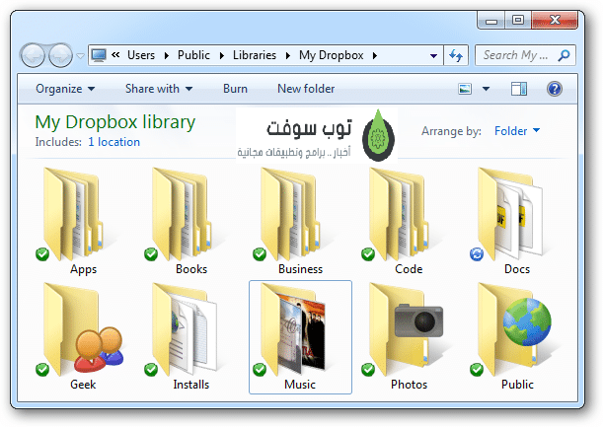Expand the arrow after Libraries breadcrumb
The height and width of the screenshot is (427, 603).
[x=288, y=56]
